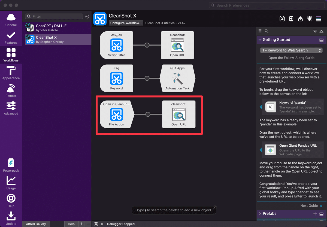Image resolution: width=327 pixels, height=227 pixels.
Task: Open the Powerpack section
Action: (11, 165)
